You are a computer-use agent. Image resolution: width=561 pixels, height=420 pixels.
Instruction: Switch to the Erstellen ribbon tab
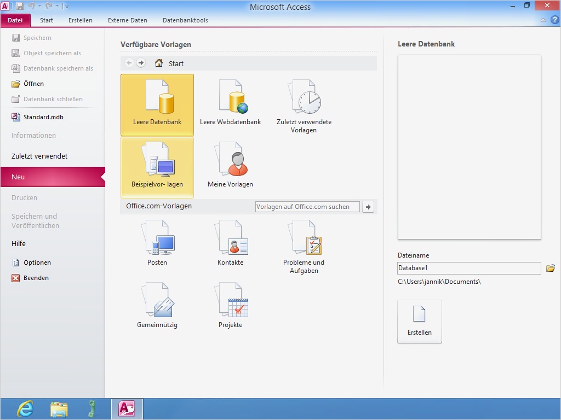coord(81,20)
